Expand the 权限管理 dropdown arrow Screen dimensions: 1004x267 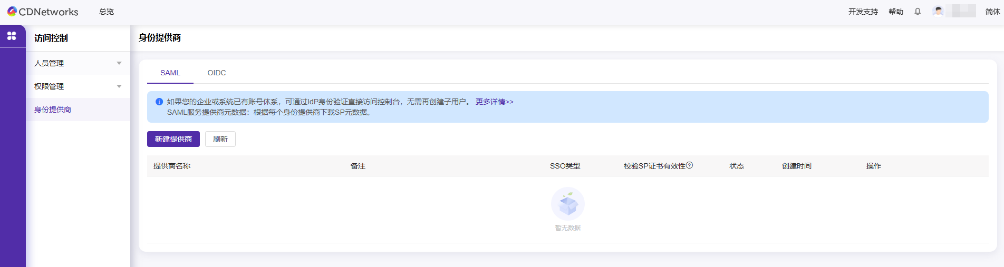[119, 86]
